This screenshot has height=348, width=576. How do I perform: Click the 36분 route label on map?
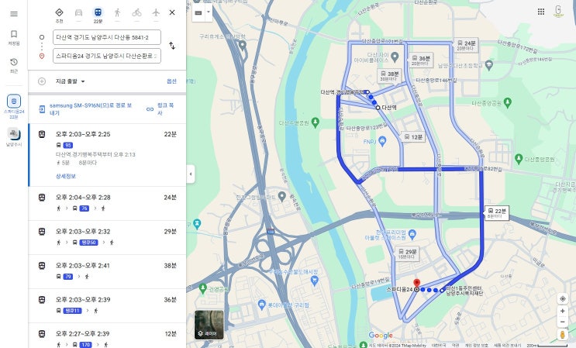coord(421,60)
